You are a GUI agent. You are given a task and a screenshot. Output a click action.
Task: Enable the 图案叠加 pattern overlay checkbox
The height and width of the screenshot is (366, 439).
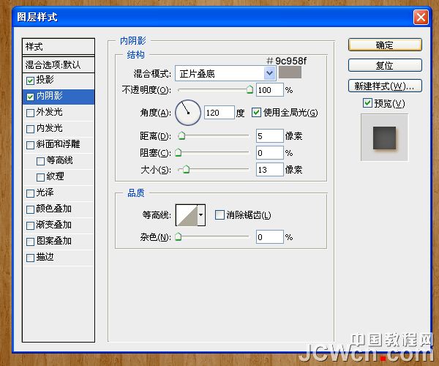(x=30, y=242)
